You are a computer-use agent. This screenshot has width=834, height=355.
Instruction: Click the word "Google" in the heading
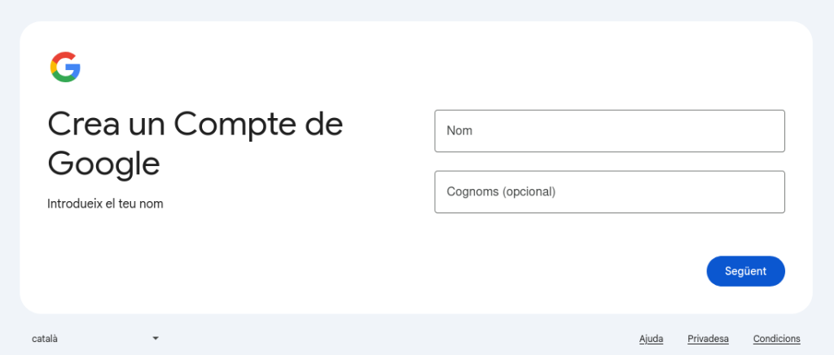103,164
